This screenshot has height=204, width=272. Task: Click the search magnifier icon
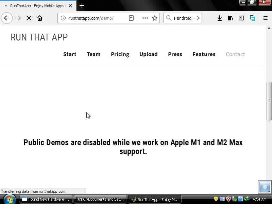point(169,18)
